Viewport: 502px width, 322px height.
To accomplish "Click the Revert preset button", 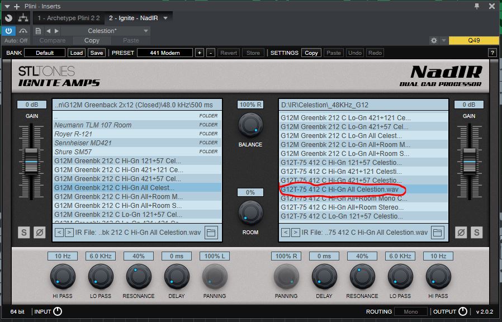I will coord(229,53).
